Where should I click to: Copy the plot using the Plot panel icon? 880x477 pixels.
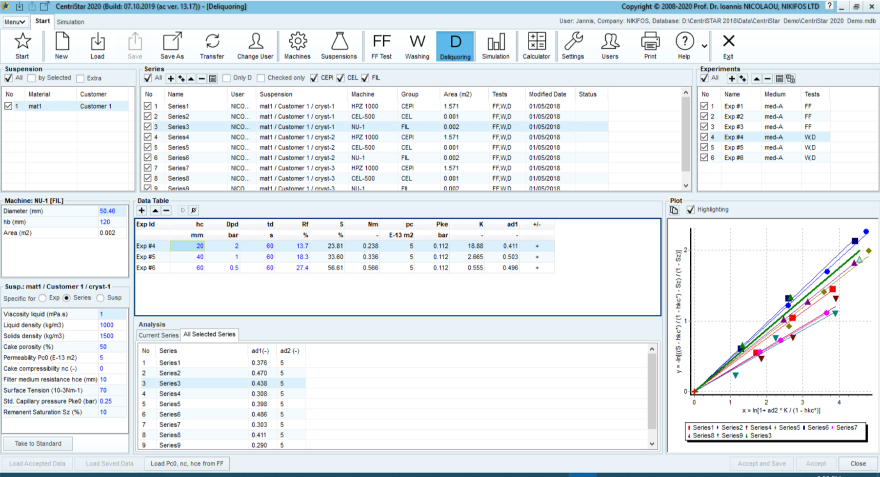(x=674, y=210)
